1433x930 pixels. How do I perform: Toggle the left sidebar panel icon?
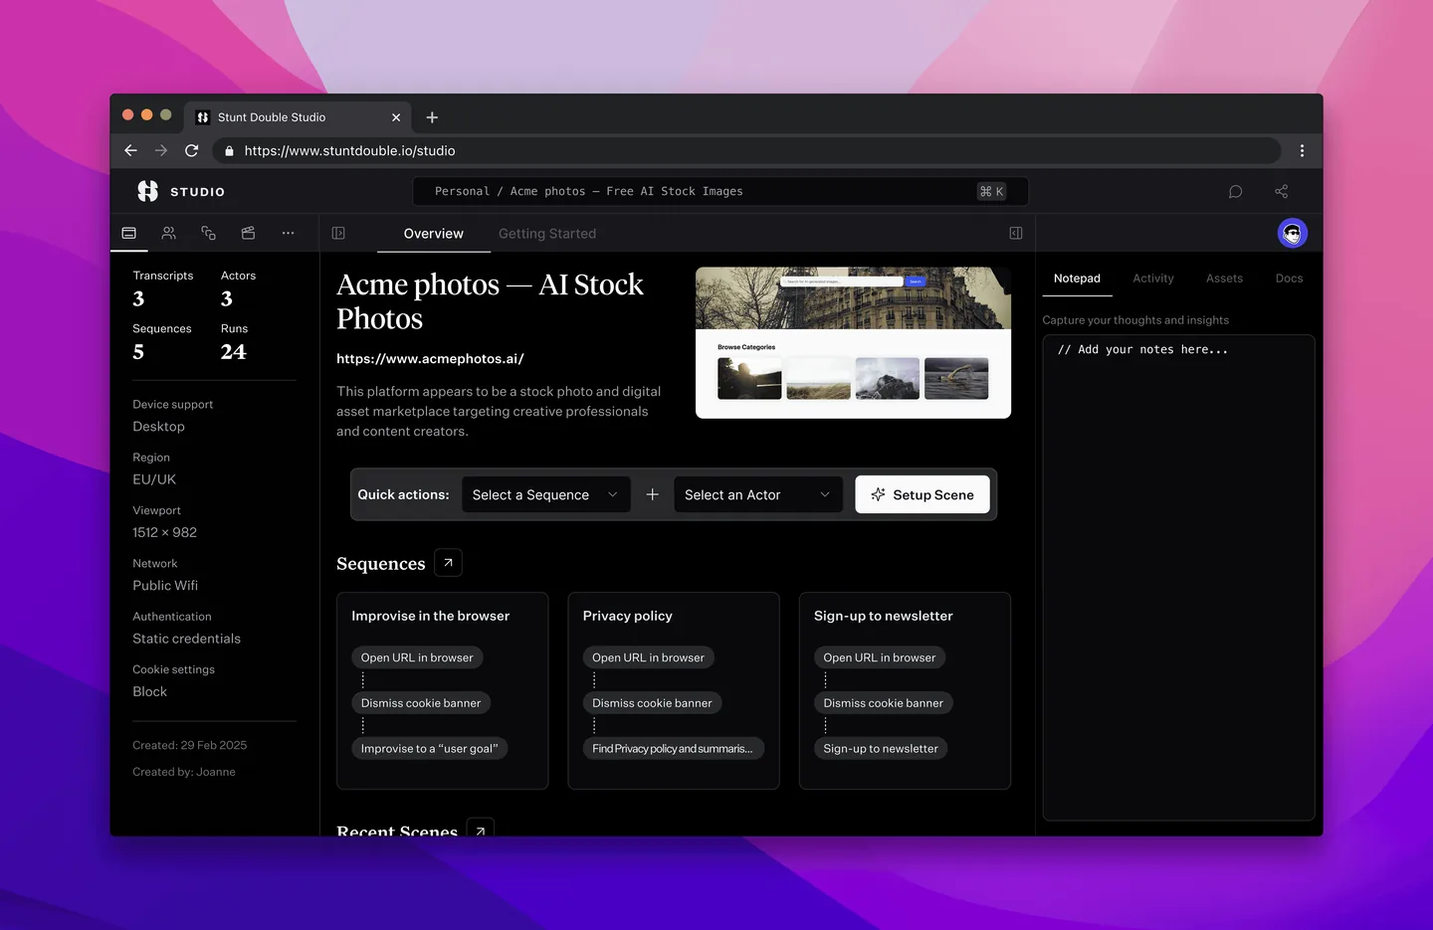(x=338, y=233)
